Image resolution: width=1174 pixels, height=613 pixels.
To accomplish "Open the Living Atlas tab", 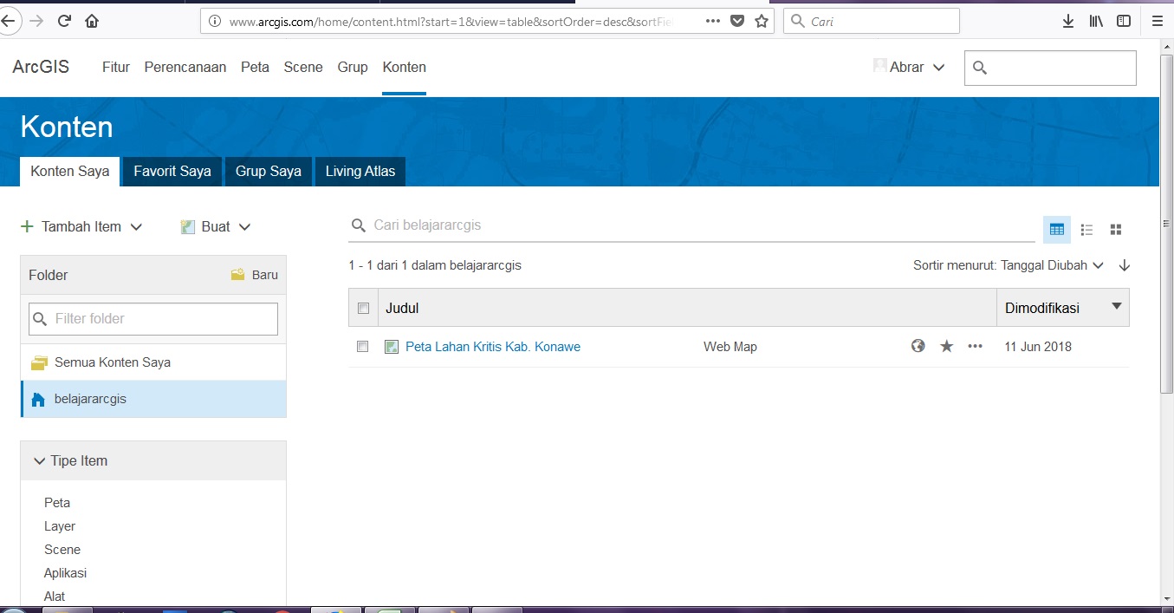I will 360,171.
